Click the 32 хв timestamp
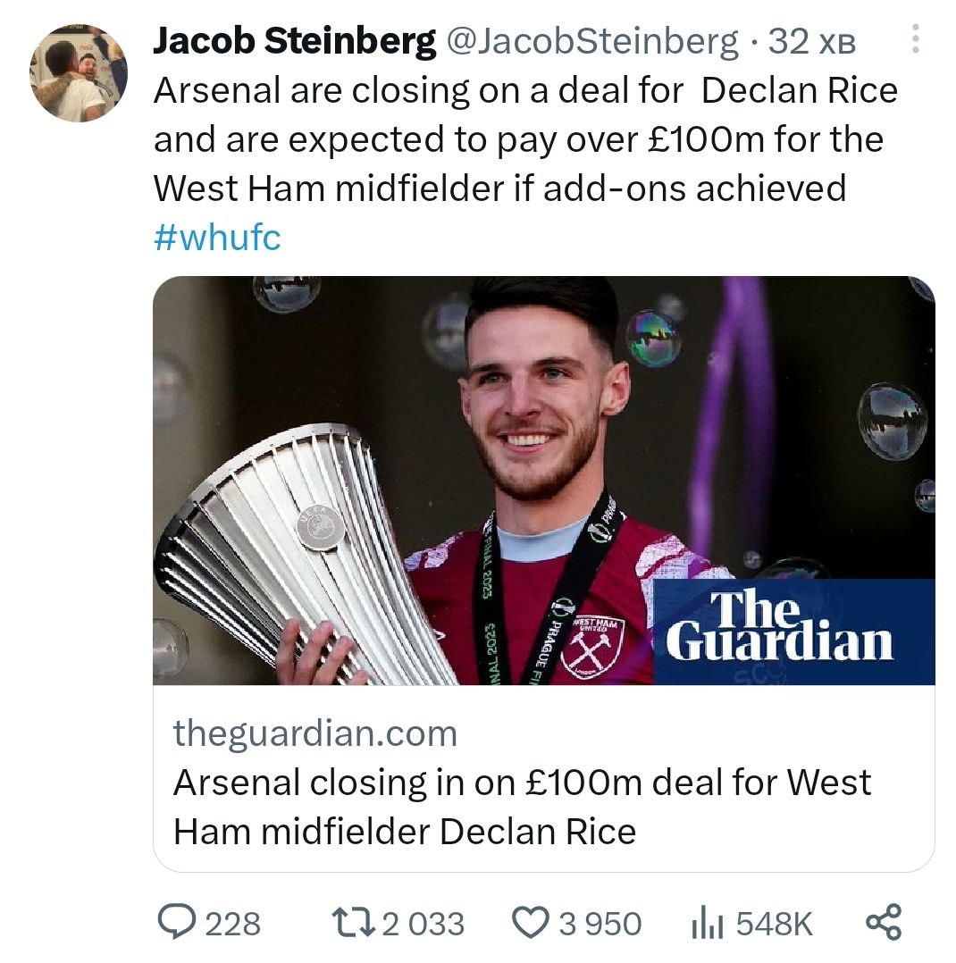Image resolution: width=956 pixels, height=963 pixels. 811,41
